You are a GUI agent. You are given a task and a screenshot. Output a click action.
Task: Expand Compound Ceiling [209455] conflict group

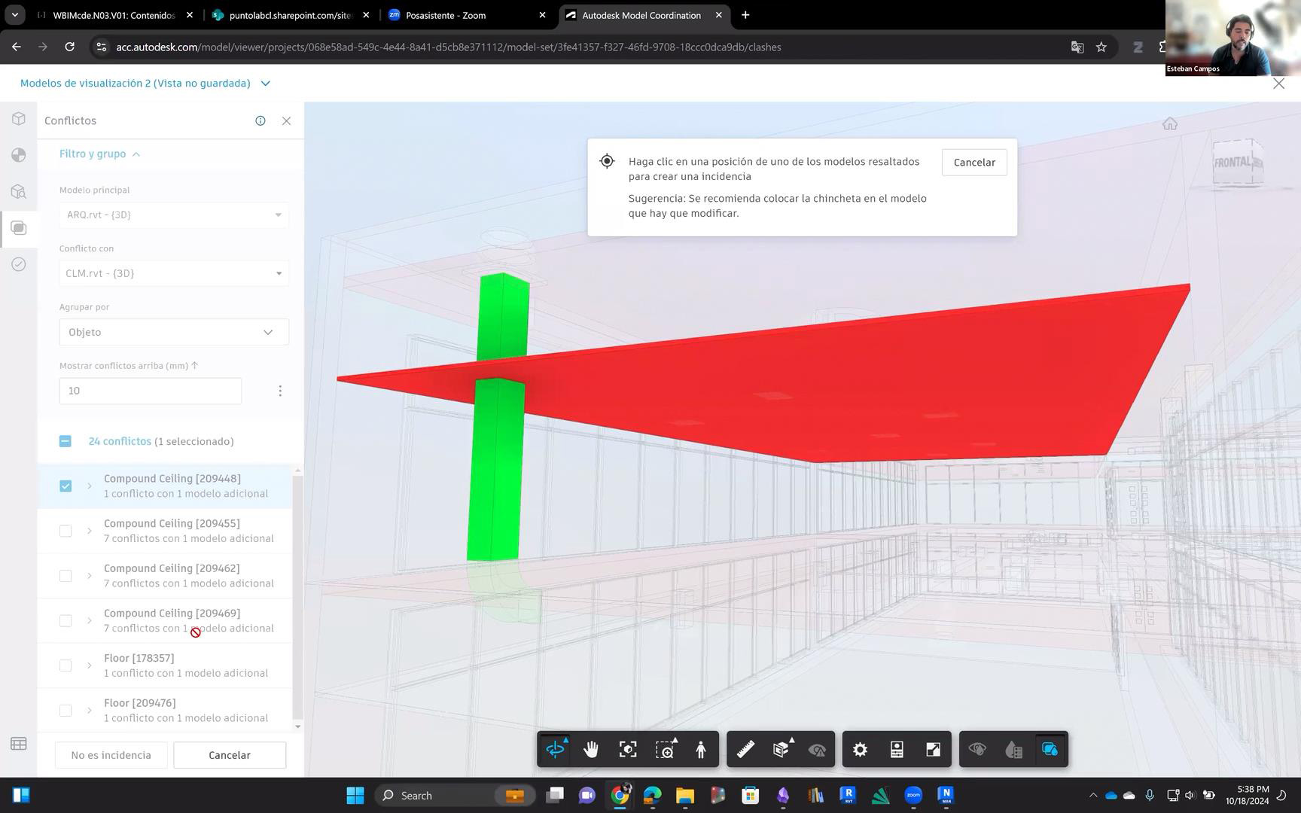[90, 531]
